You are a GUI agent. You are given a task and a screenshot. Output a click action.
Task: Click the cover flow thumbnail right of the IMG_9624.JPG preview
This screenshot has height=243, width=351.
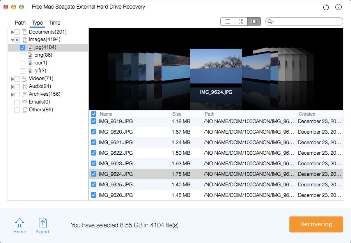[x=256, y=66]
